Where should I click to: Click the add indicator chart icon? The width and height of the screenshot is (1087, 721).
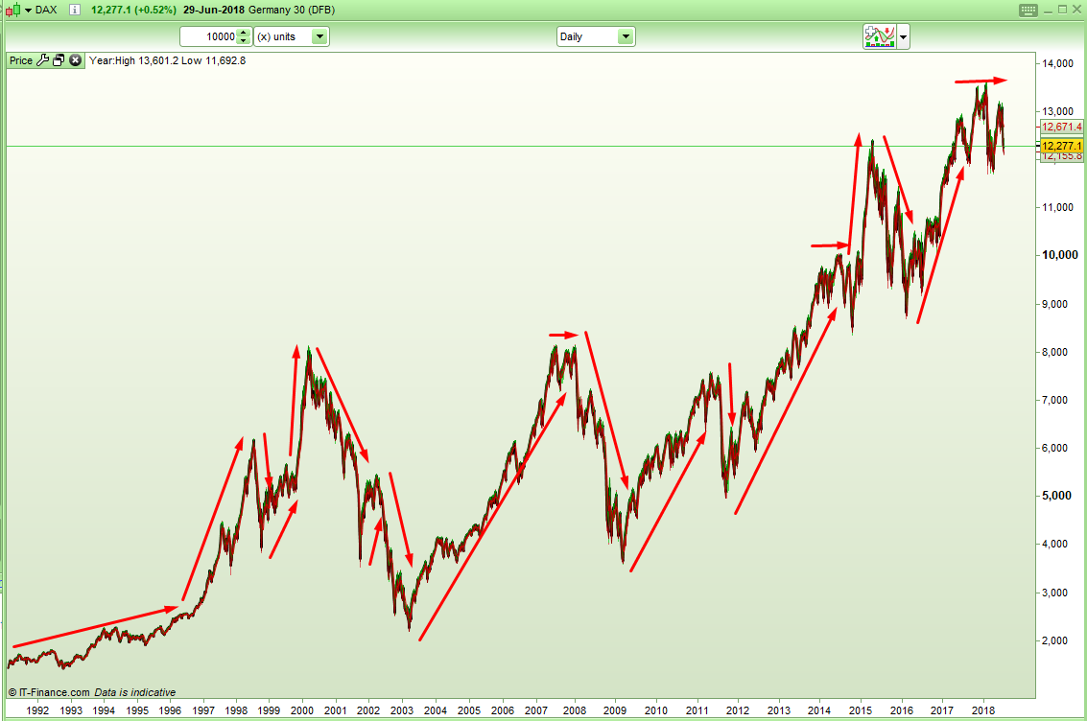879,36
